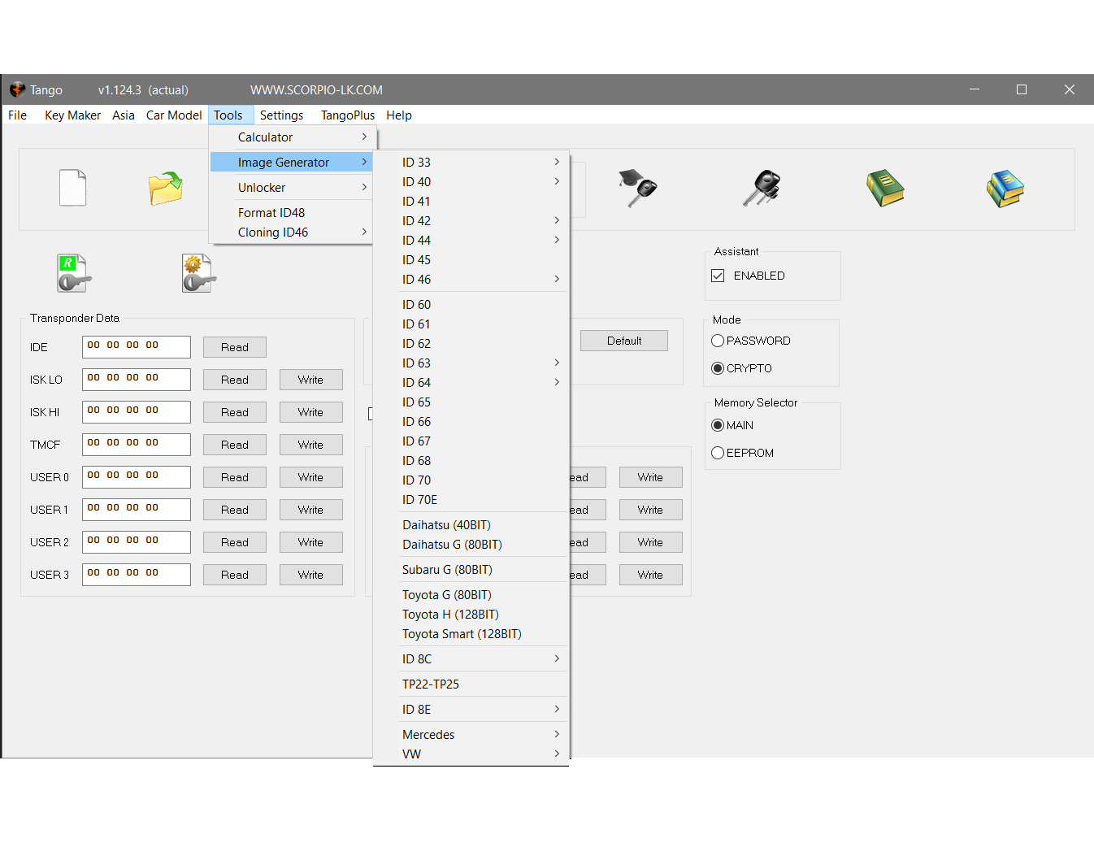
Task: Click the car key fobs icon
Action: [x=762, y=188]
